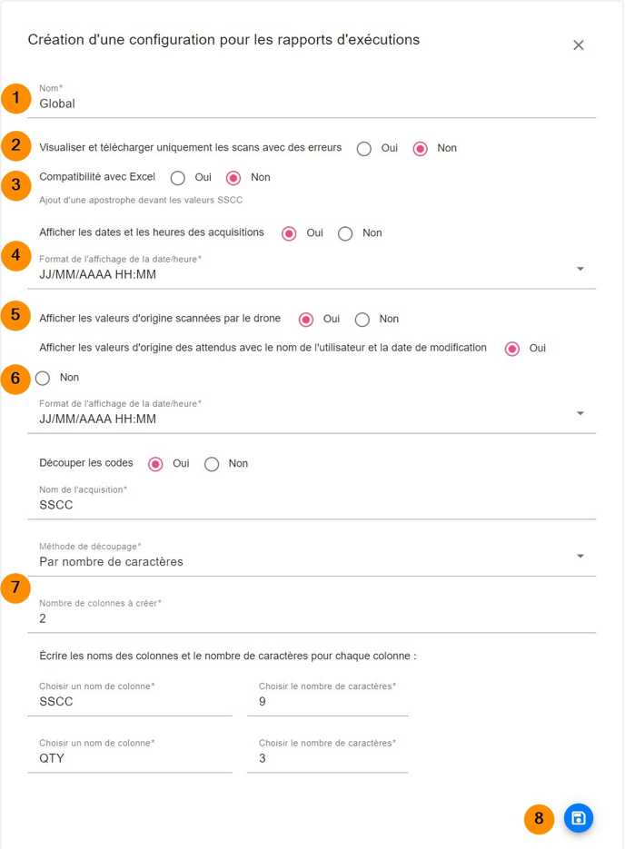The image size is (625, 849).
Task: Click the column name field containing SSCC
Action: 134,702
